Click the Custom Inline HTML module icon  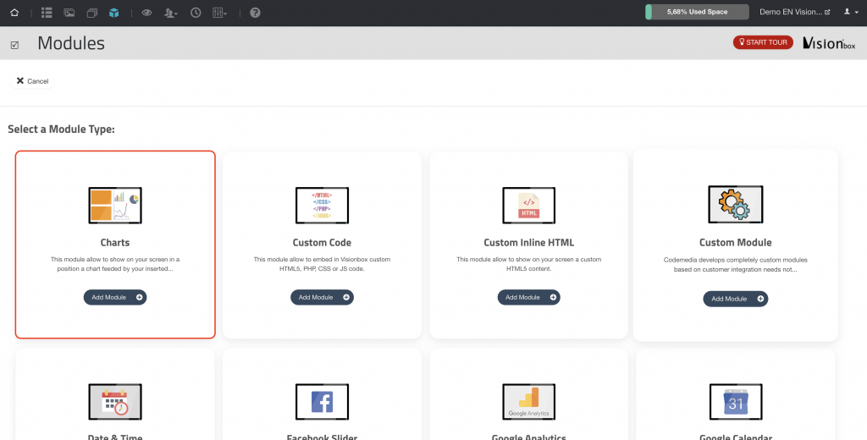tap(528, 205)
